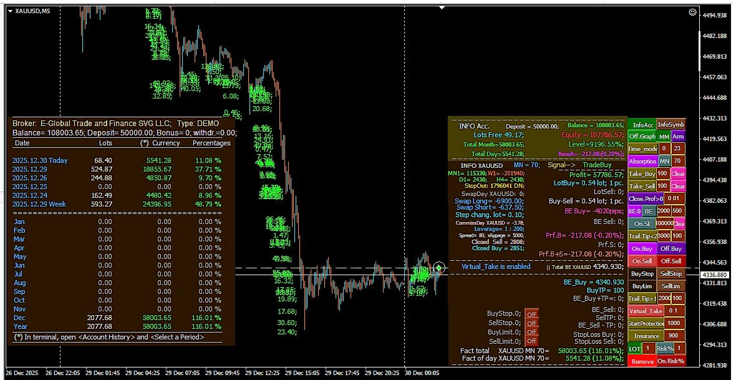
Task: Click the MN button beside Absorption
Action: 664,161
